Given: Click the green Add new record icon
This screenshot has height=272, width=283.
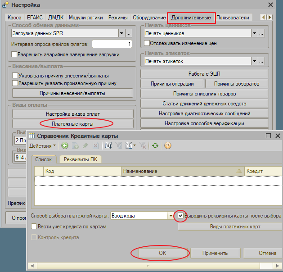Looking at the screenshot, I should (x=65, y=145).
